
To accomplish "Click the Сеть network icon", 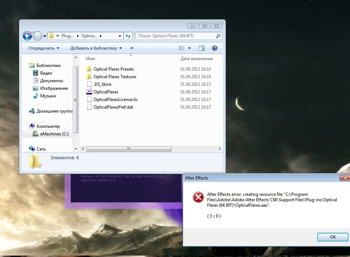I will pos(32,148).
